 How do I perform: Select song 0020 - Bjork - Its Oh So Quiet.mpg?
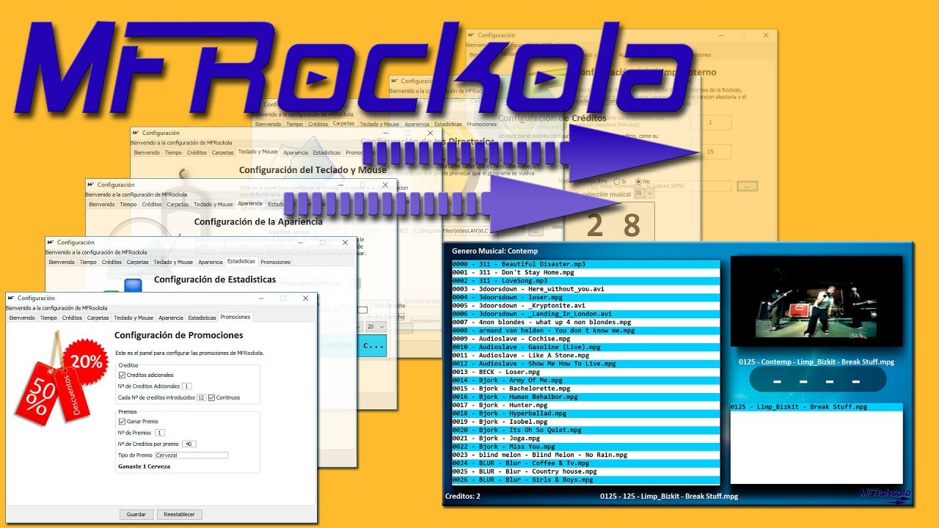click(586, 430)
